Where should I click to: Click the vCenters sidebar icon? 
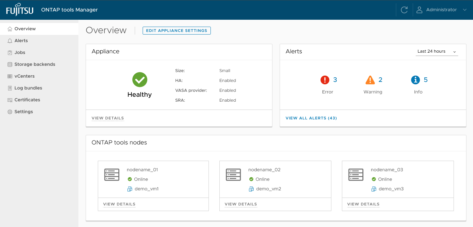[9, 76]
